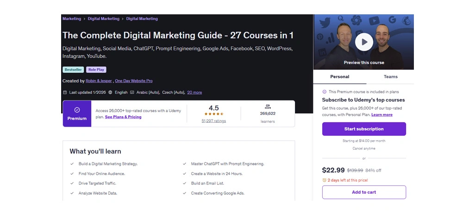Open See Plans & Pricing link
The image size is (475, 215).
coord(123,117)
